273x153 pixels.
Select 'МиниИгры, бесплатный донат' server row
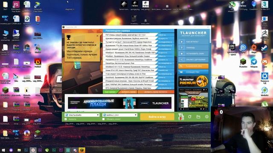[138, 63]
